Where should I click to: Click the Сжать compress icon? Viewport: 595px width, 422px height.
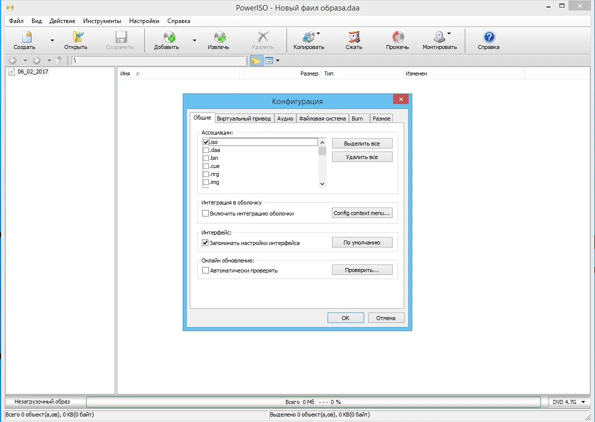354,37
